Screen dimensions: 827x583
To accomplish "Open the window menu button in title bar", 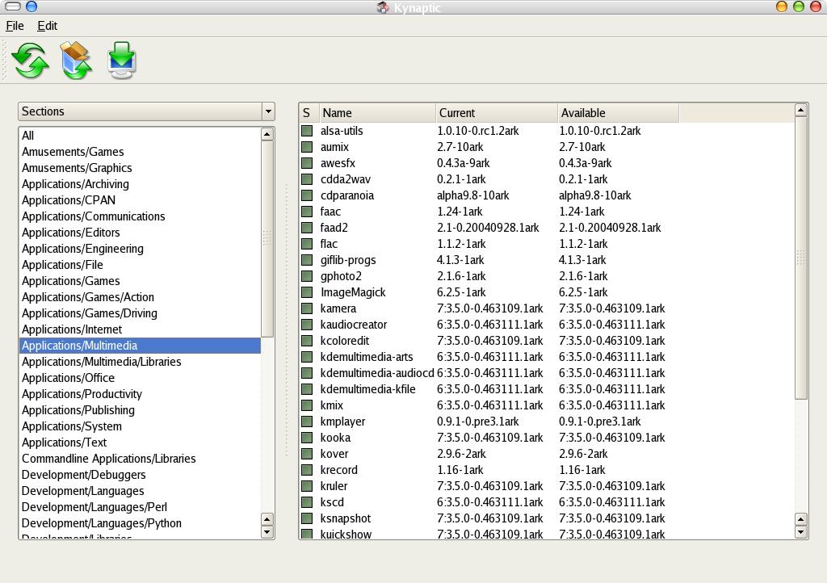I will pyautogui.click(x=13, y=6).
